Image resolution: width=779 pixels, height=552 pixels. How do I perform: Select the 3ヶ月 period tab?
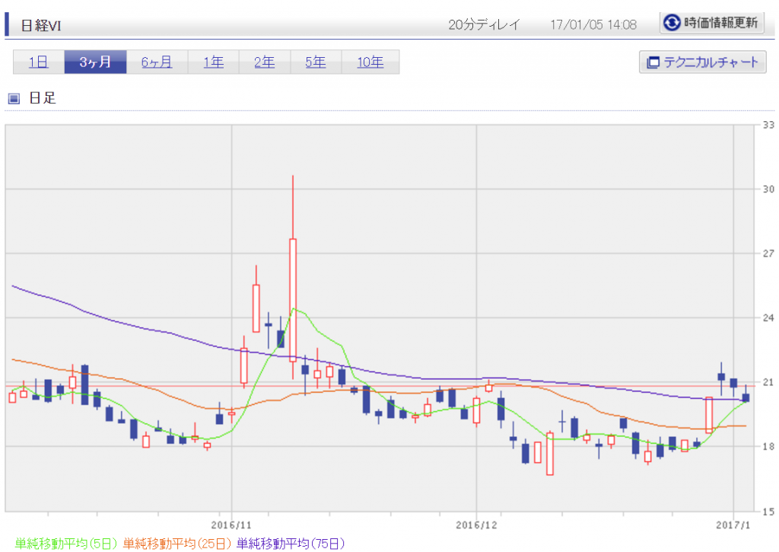coord(95,62)
